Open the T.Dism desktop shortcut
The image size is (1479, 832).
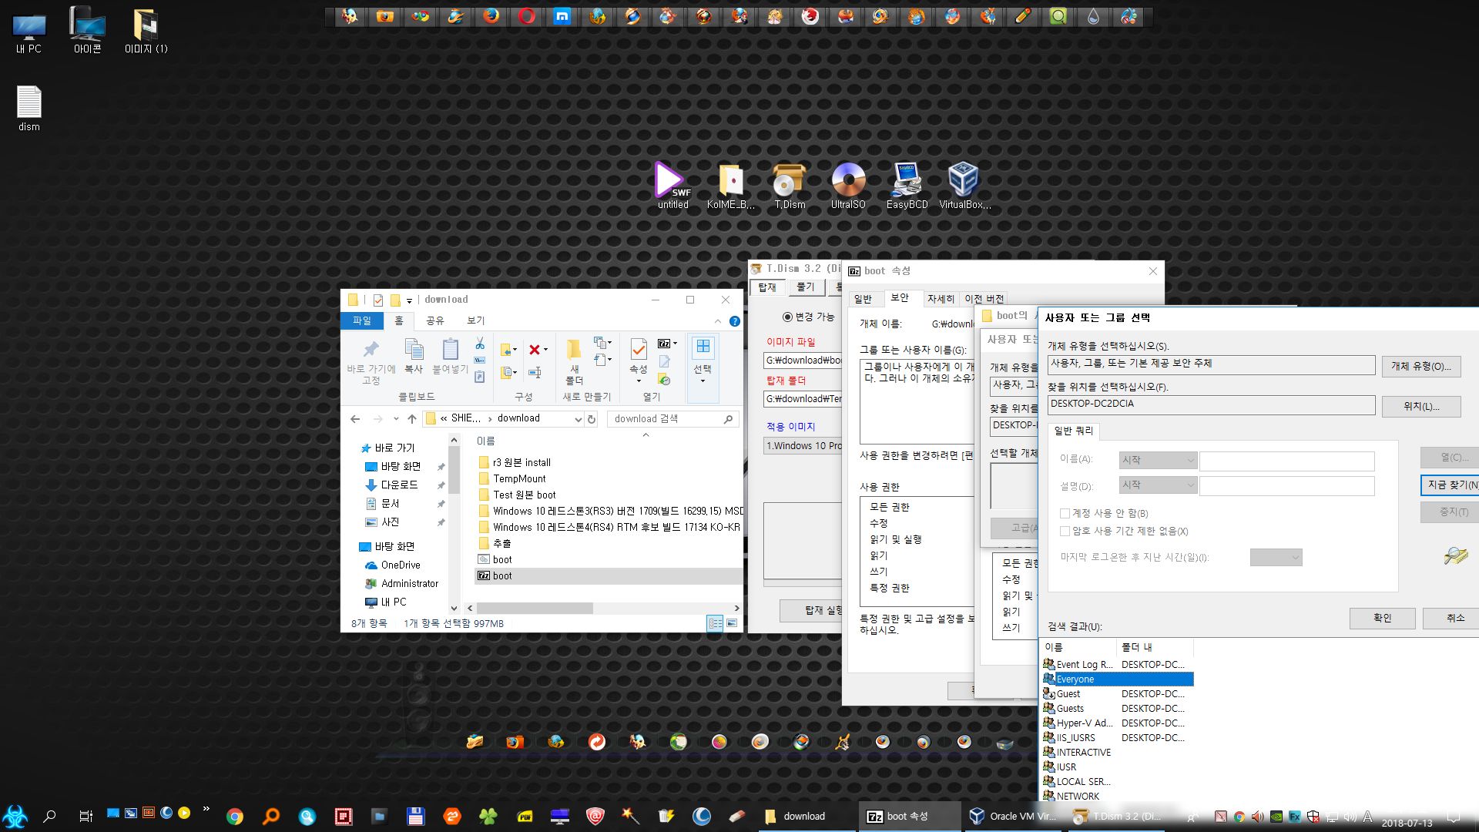790,186
